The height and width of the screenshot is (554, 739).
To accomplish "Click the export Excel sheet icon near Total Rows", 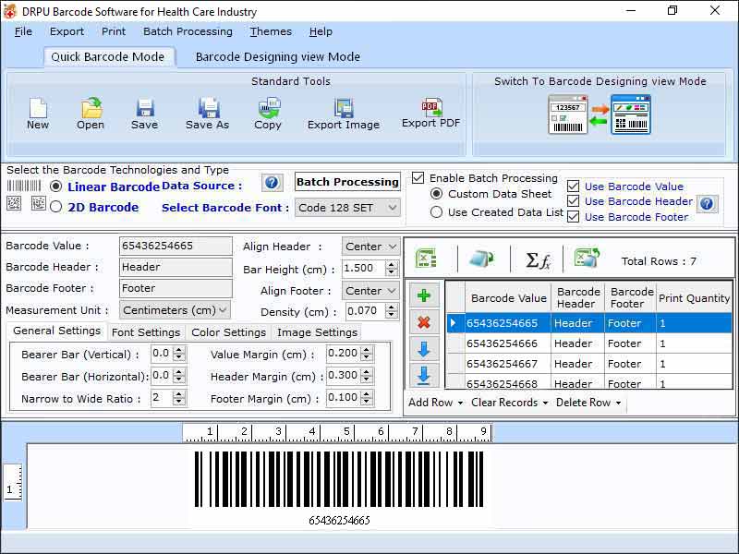I will [x=587, y=258].
